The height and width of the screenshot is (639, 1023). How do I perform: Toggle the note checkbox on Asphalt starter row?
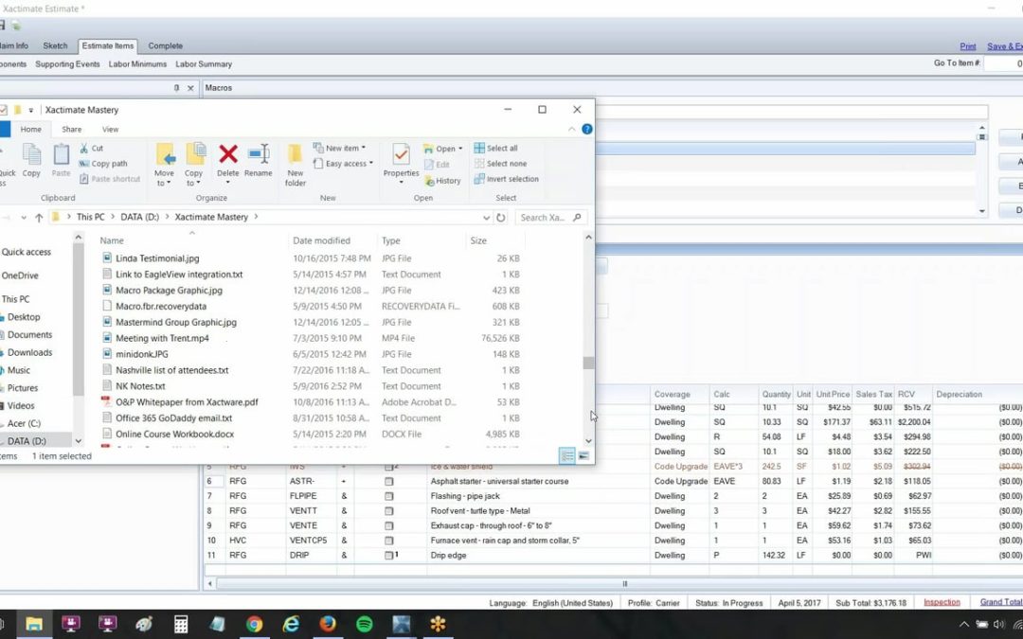pyautogui.click(x=389, y=481)
